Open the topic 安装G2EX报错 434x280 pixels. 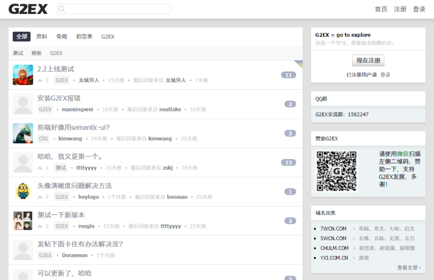(58, 98)
